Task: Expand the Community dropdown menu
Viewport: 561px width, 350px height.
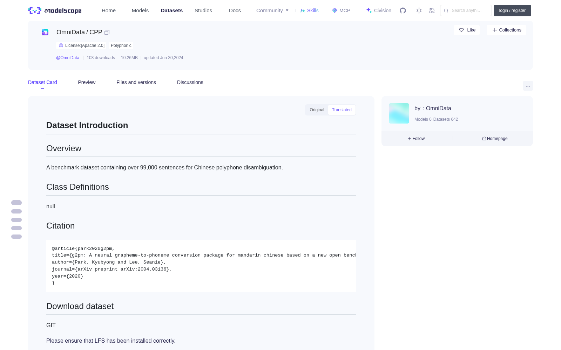Action: coord(272,10)
